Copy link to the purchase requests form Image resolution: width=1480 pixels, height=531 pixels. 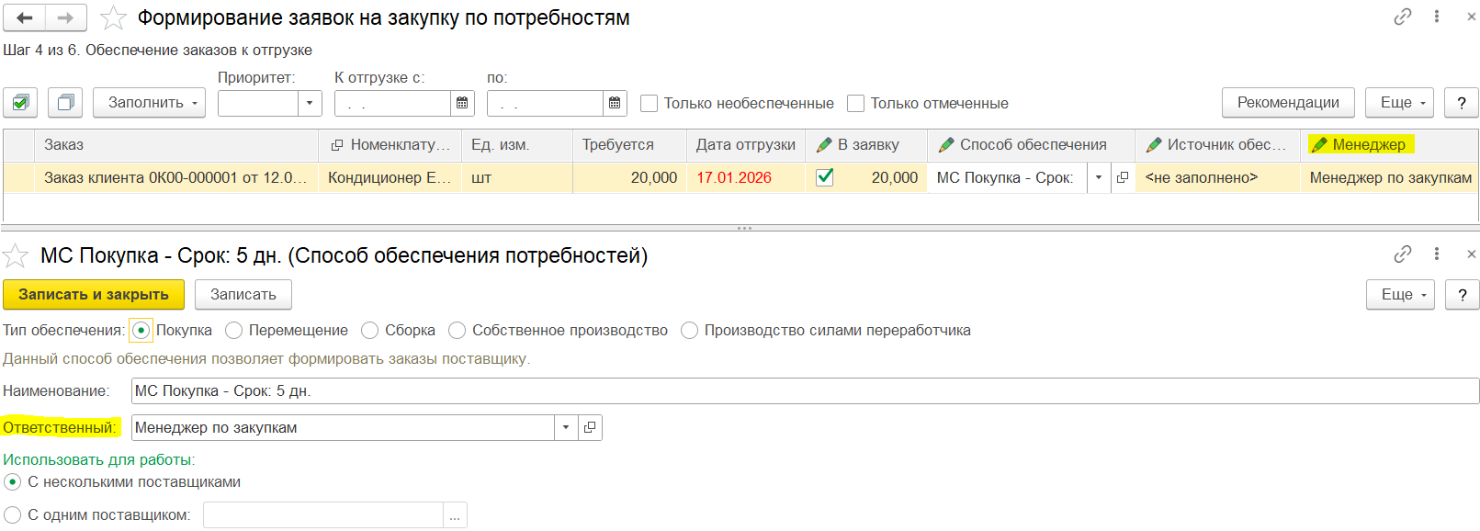[1402, 17]
